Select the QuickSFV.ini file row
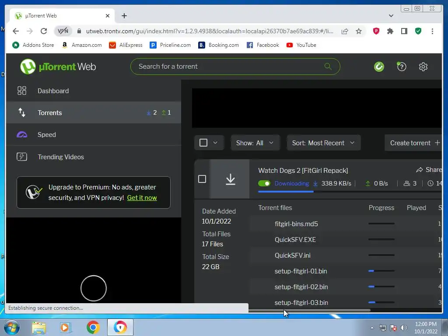 [345, 255]
